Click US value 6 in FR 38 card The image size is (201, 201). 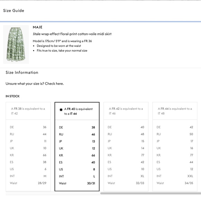tap(45, 169)
